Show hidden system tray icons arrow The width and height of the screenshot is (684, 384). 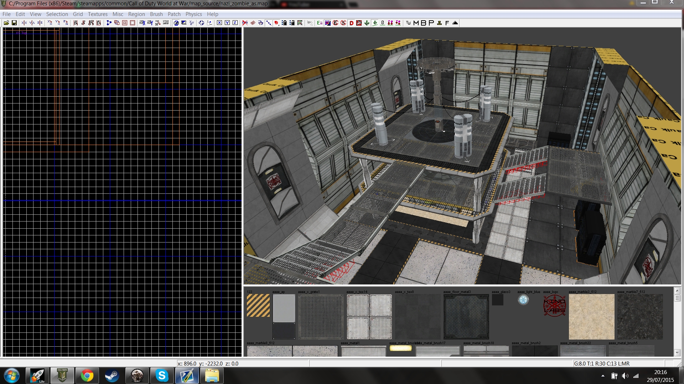(603, 375)
